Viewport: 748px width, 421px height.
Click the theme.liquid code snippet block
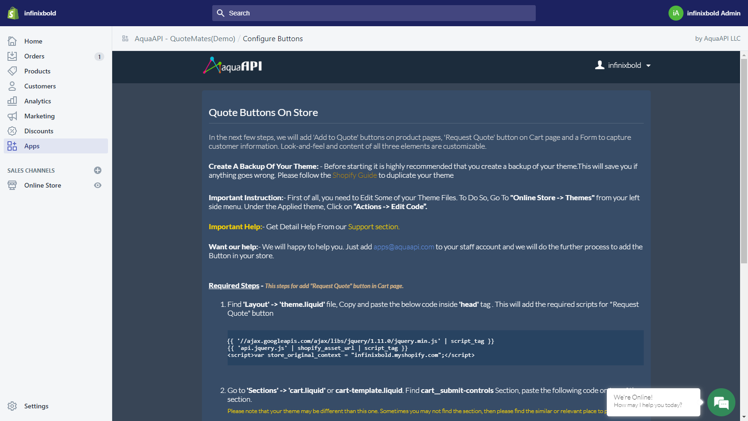[x=436, y=348]
